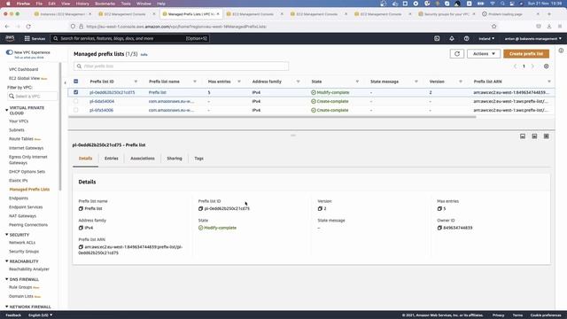Expand split panel to full view
Screen dimensions: 567x319
547,136
